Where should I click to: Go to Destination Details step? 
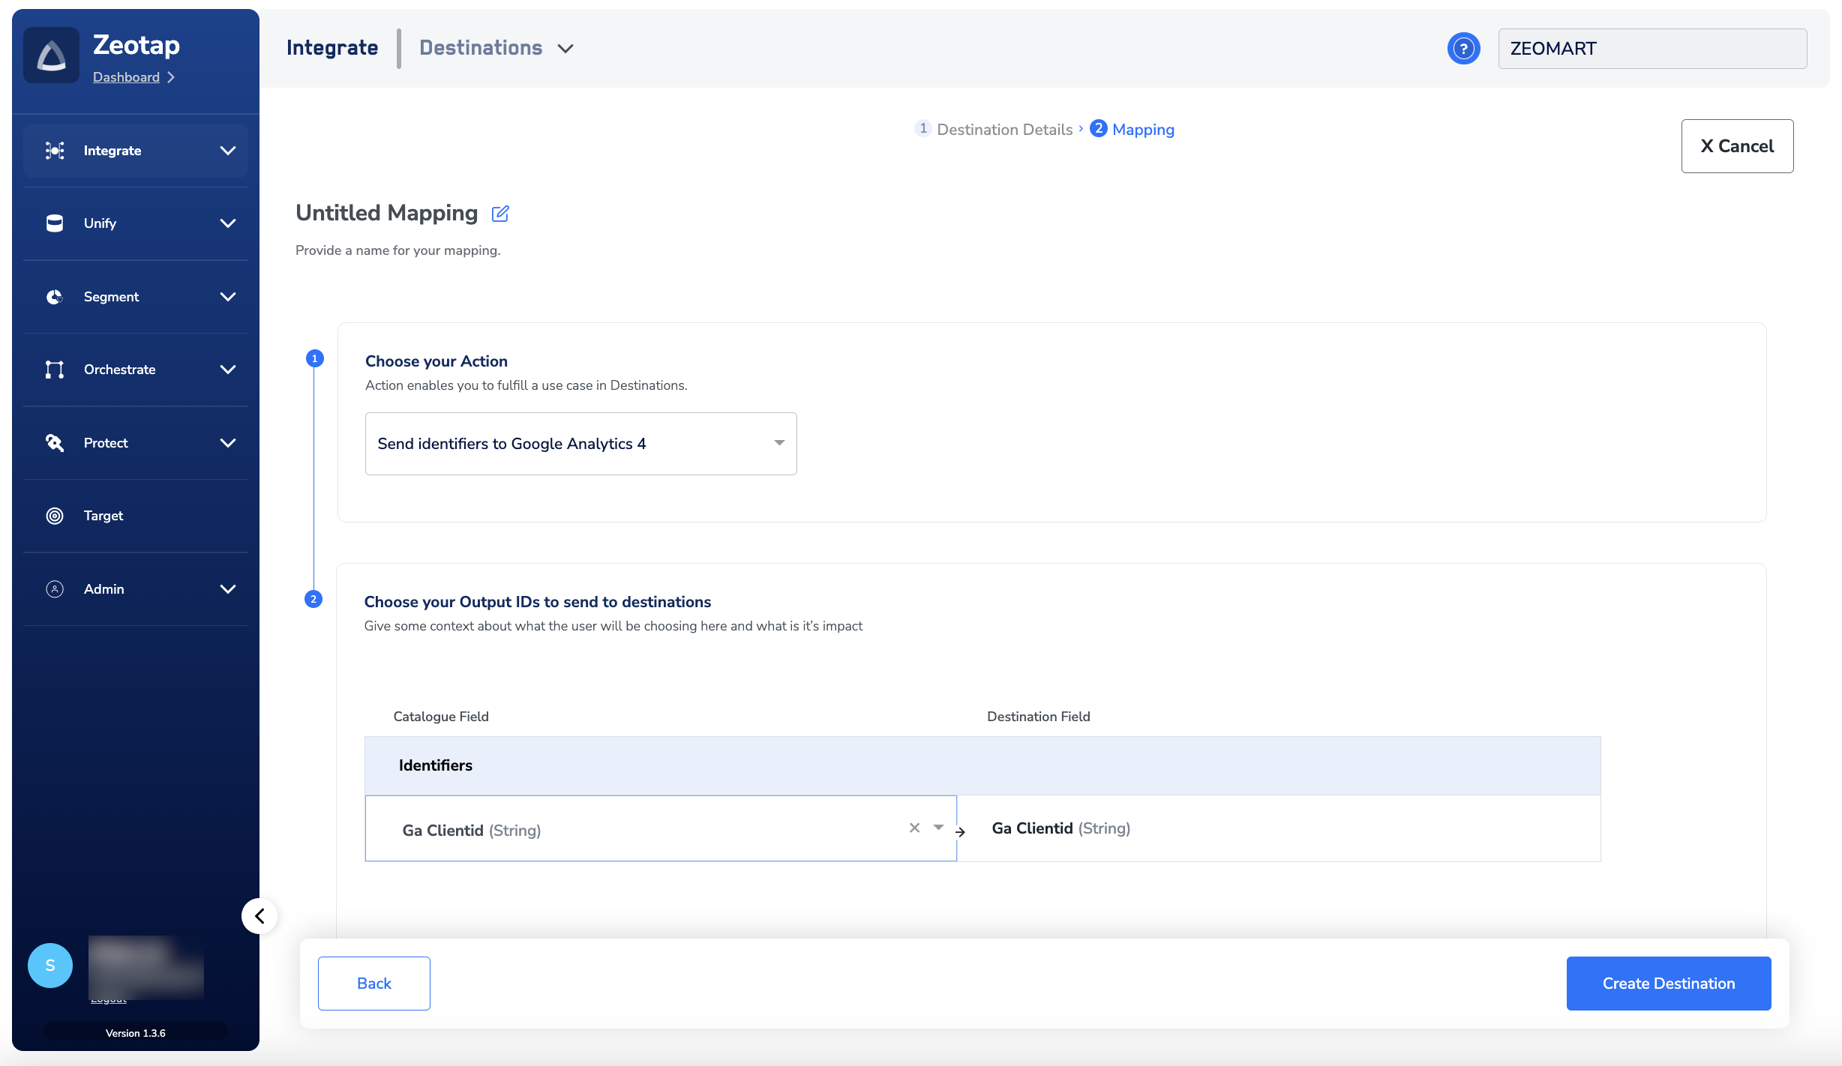click(x=1003, y=130)
